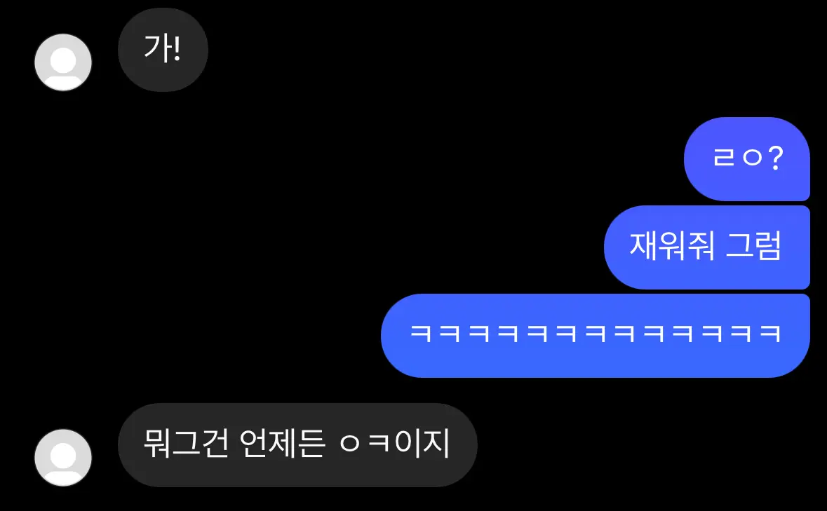Click the first ㅋ in the laughing message
Screen dimensions: 827x511
tap(421, 334)
